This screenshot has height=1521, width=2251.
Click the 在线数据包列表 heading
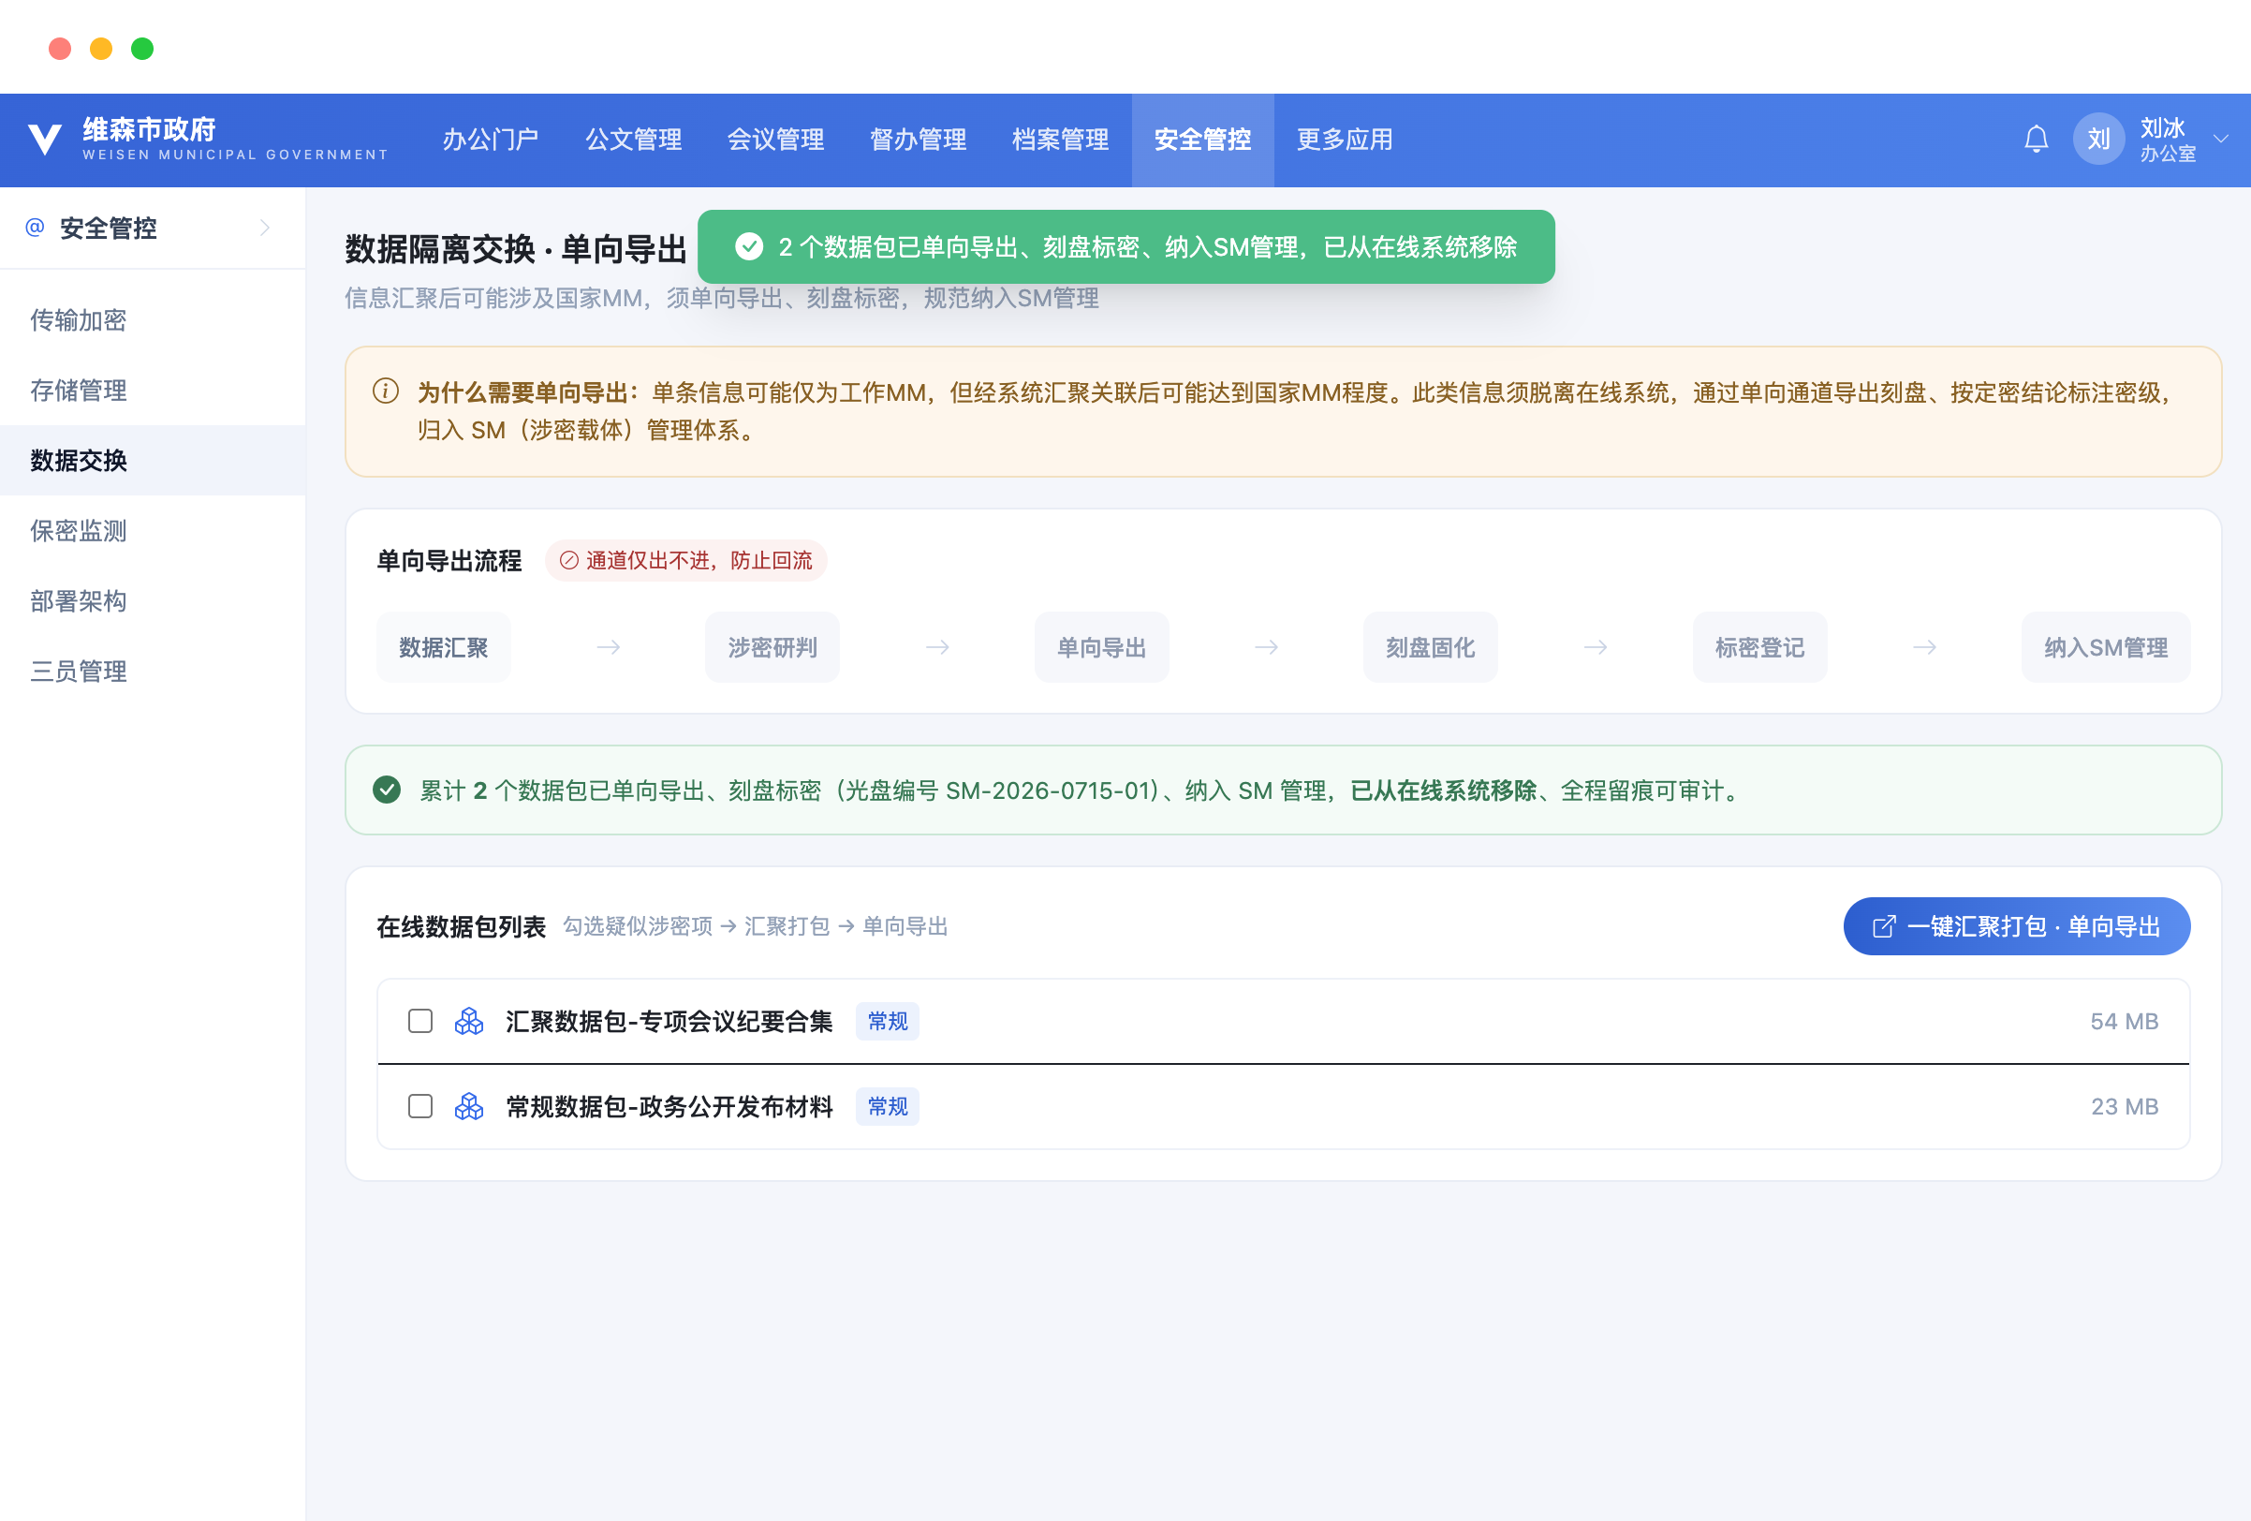tap(461, 927)
